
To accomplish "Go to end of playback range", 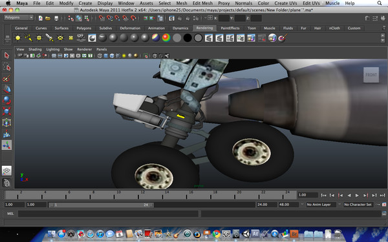I will click(382, 196).
